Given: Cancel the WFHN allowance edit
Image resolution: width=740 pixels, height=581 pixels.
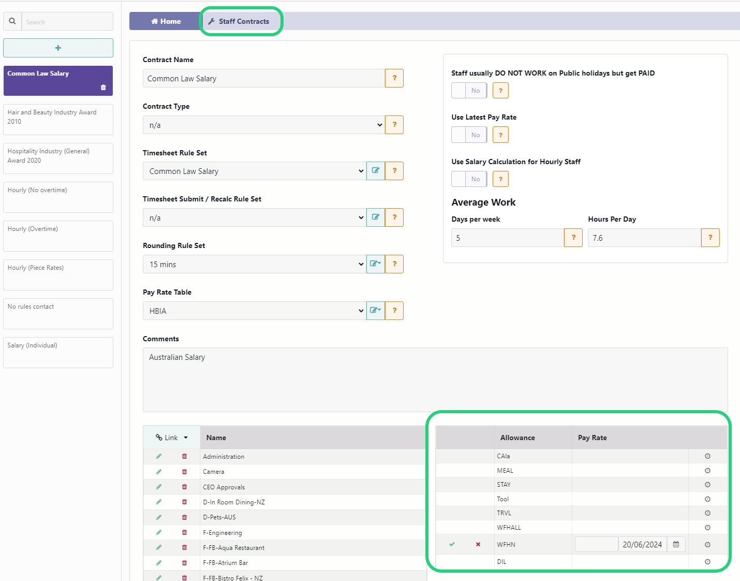Looking at the screenshot, I should [x=478, y=544].
